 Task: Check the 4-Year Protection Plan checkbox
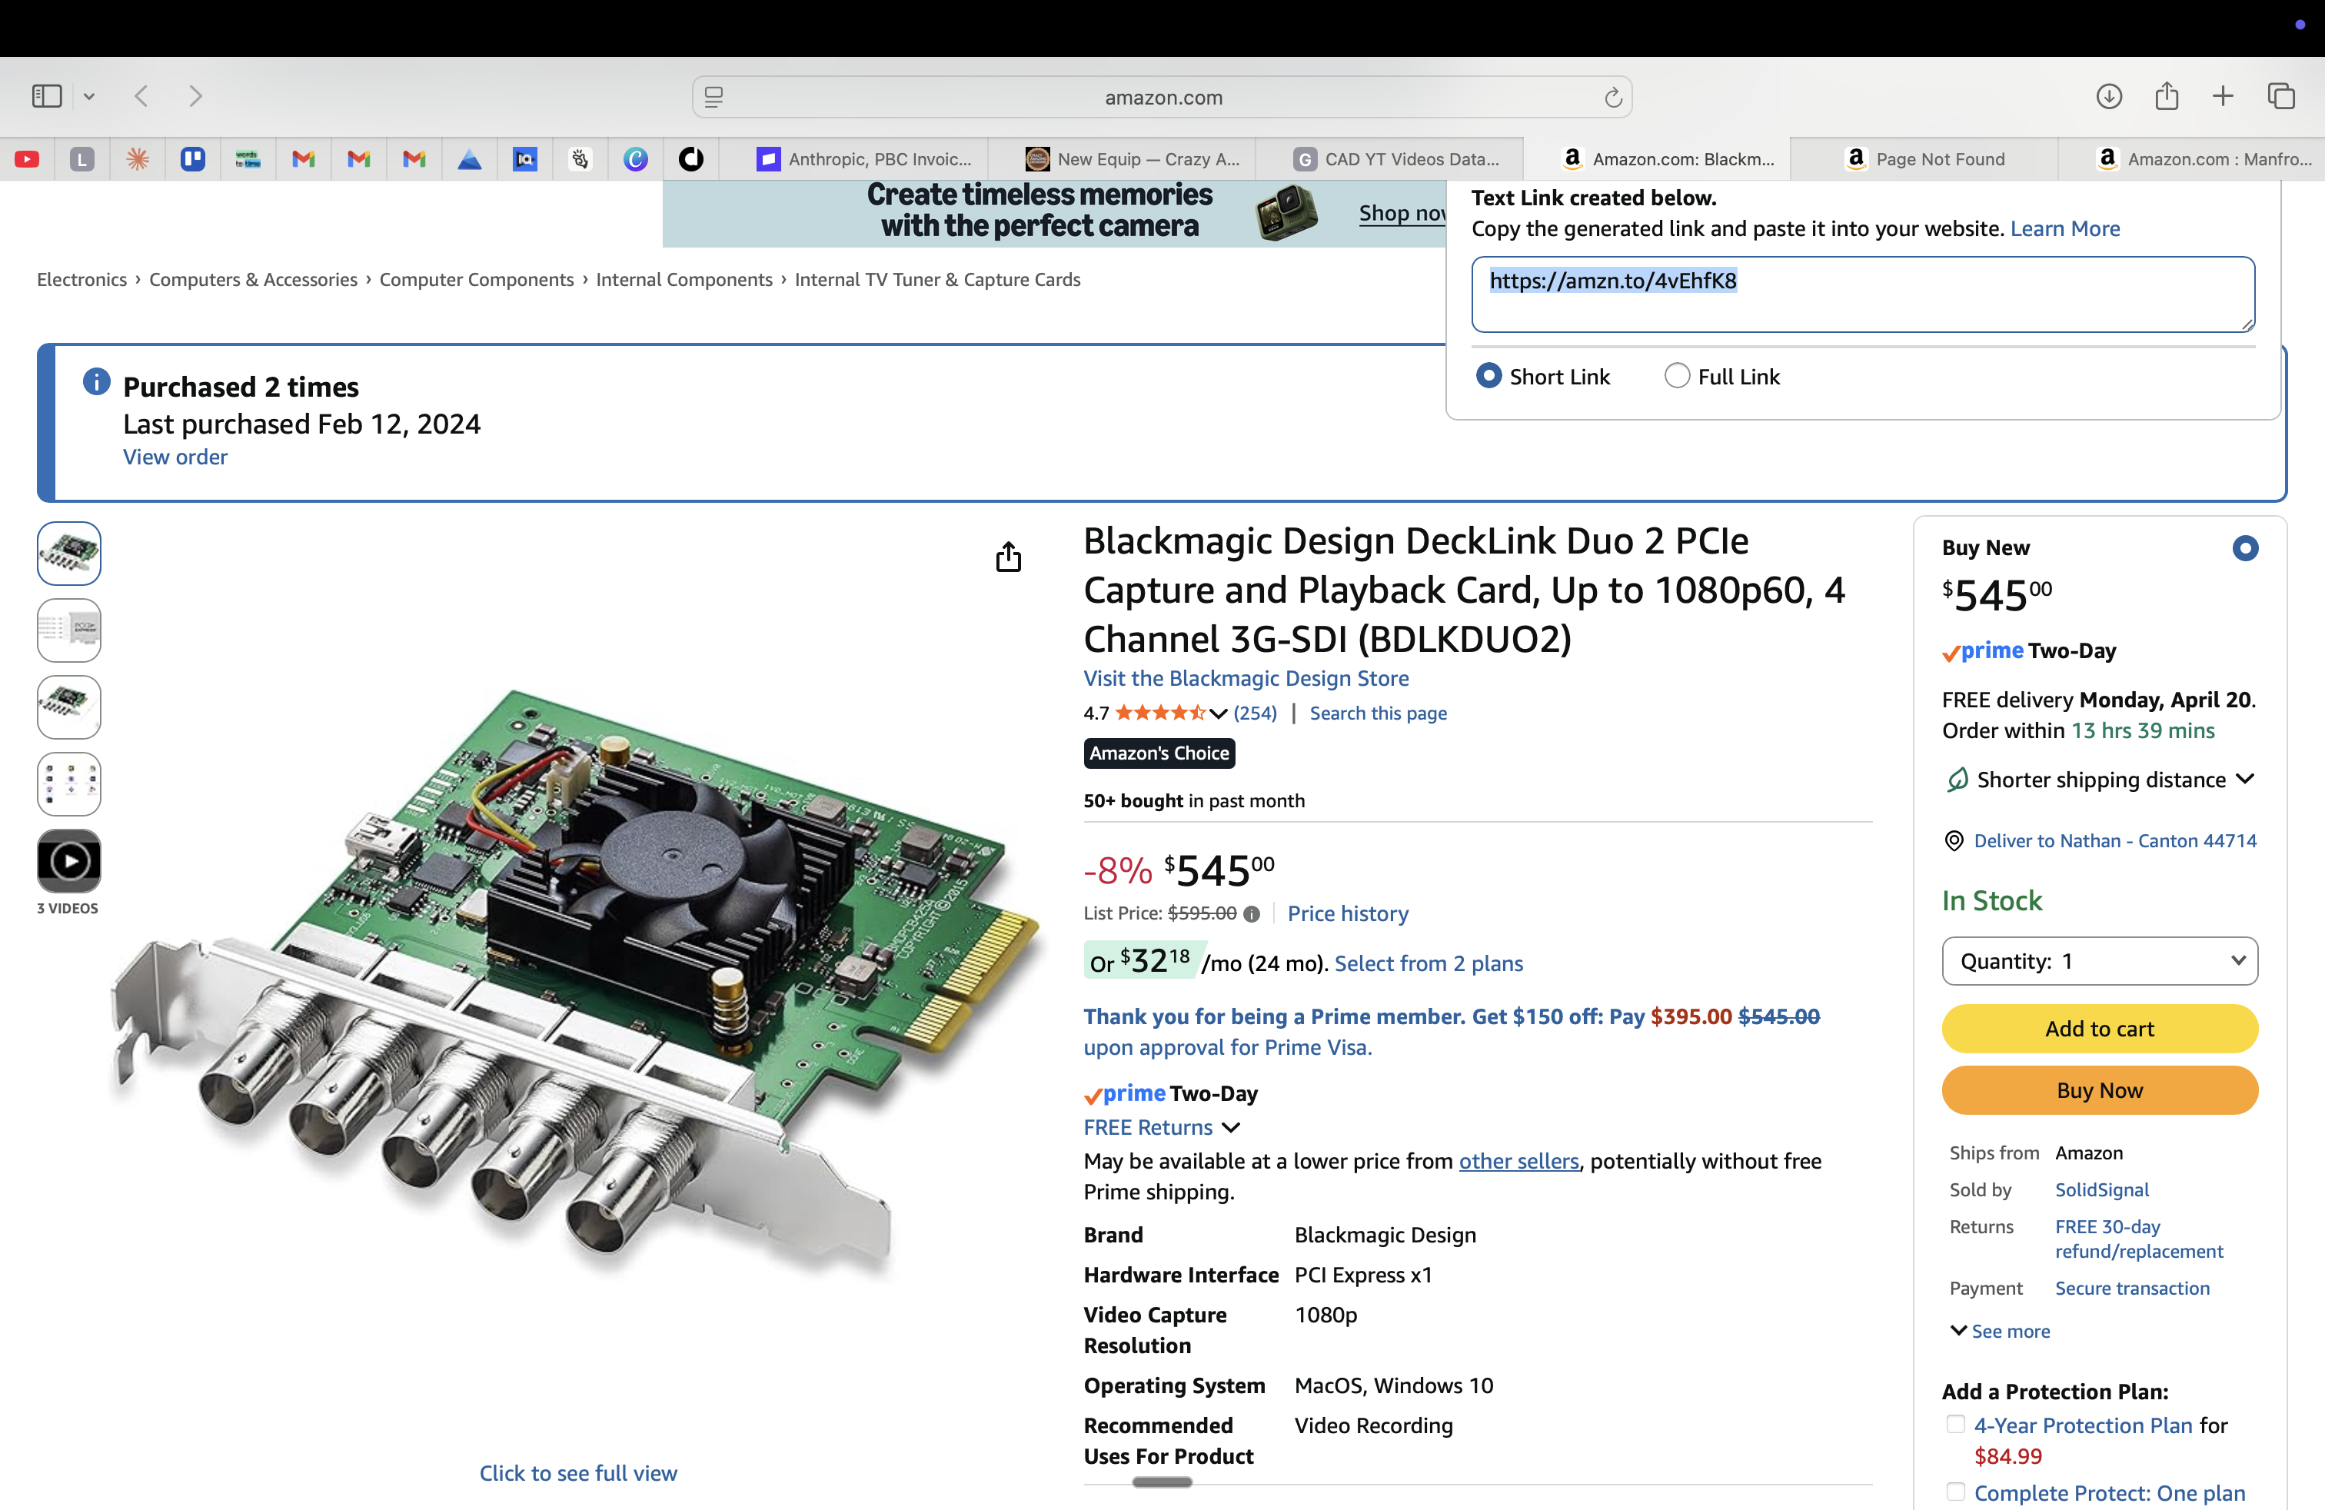coord(1954,1424)
